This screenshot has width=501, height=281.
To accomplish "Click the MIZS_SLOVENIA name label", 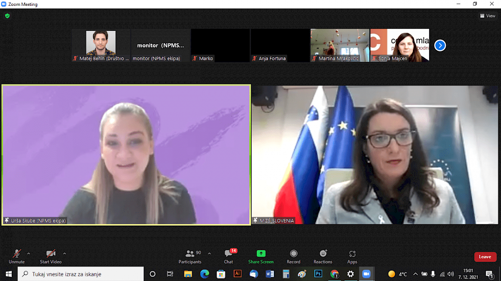I will (276, 221).
